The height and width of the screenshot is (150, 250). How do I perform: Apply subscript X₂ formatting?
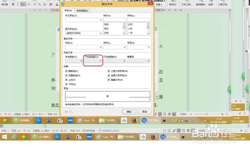39,4
